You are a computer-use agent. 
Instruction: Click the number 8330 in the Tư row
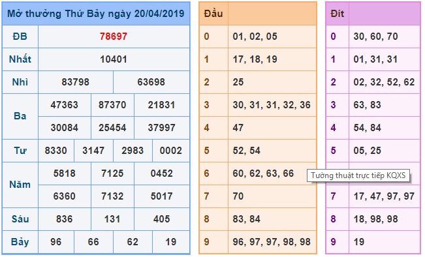pos(56,151)
